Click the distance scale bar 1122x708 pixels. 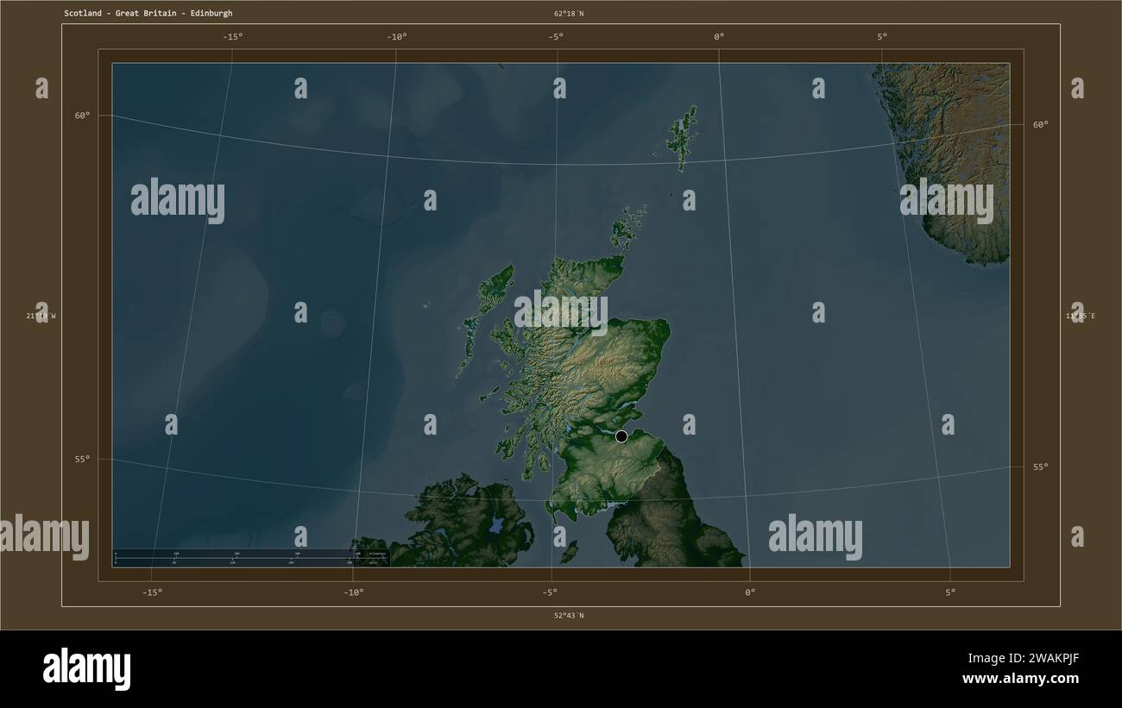[251, 557]
